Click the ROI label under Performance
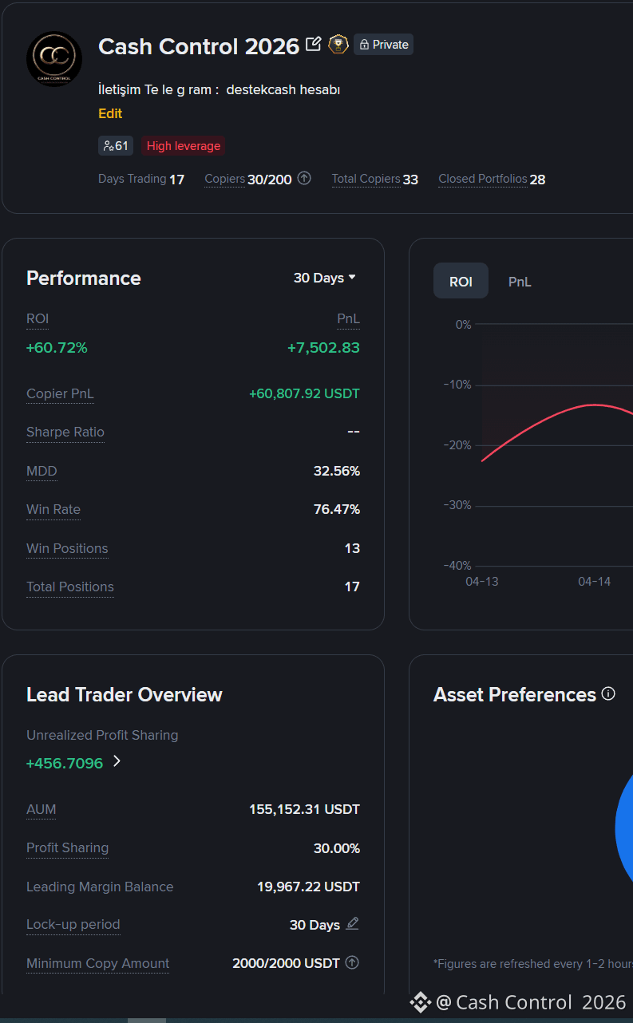The image size is (633, 1023). tap(38, 318)
